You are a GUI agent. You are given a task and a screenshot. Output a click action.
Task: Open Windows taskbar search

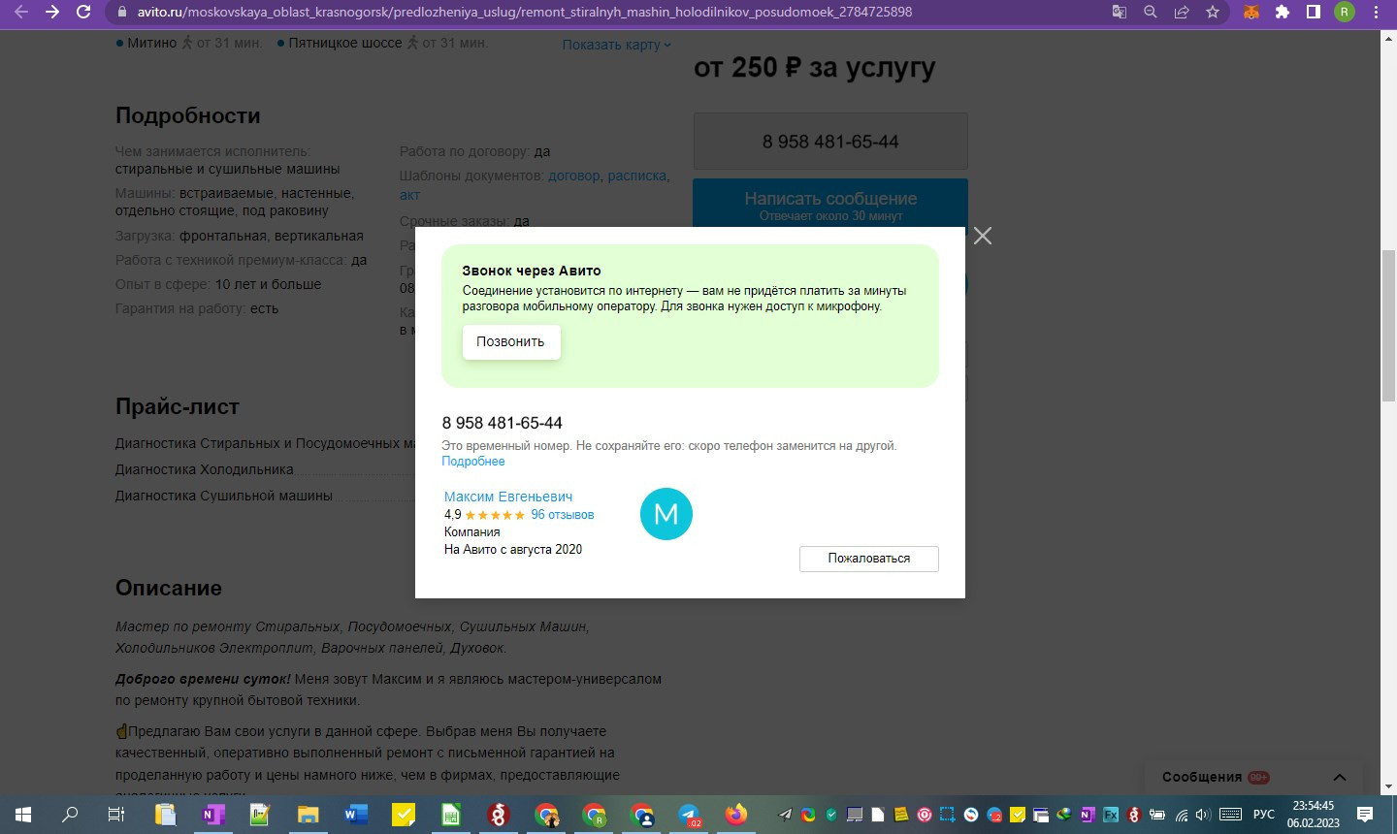pyautogui.click(x=69, y=815)
